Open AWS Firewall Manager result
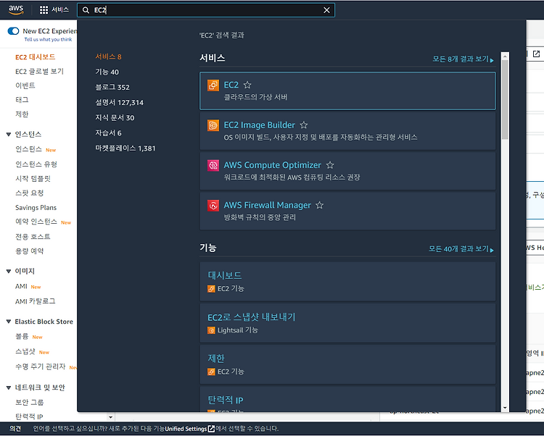The width and height of the screenshot is (544, 436). pyautogui.click(x=347, y=211)
